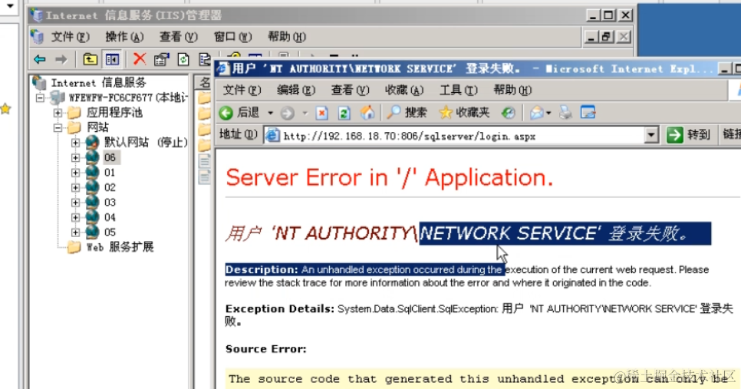Open IIS Manager 窗口(W) menu
The height and width of the screenshot is (389, 741).
232,37
